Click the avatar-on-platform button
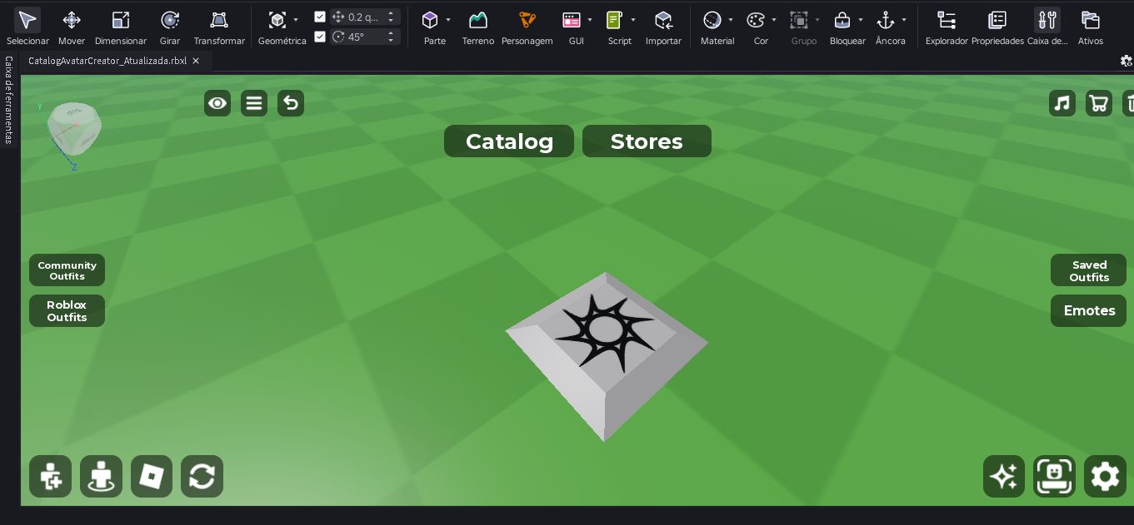The image size is (1134, 525). pyautogui.click(x=101, y=477)
